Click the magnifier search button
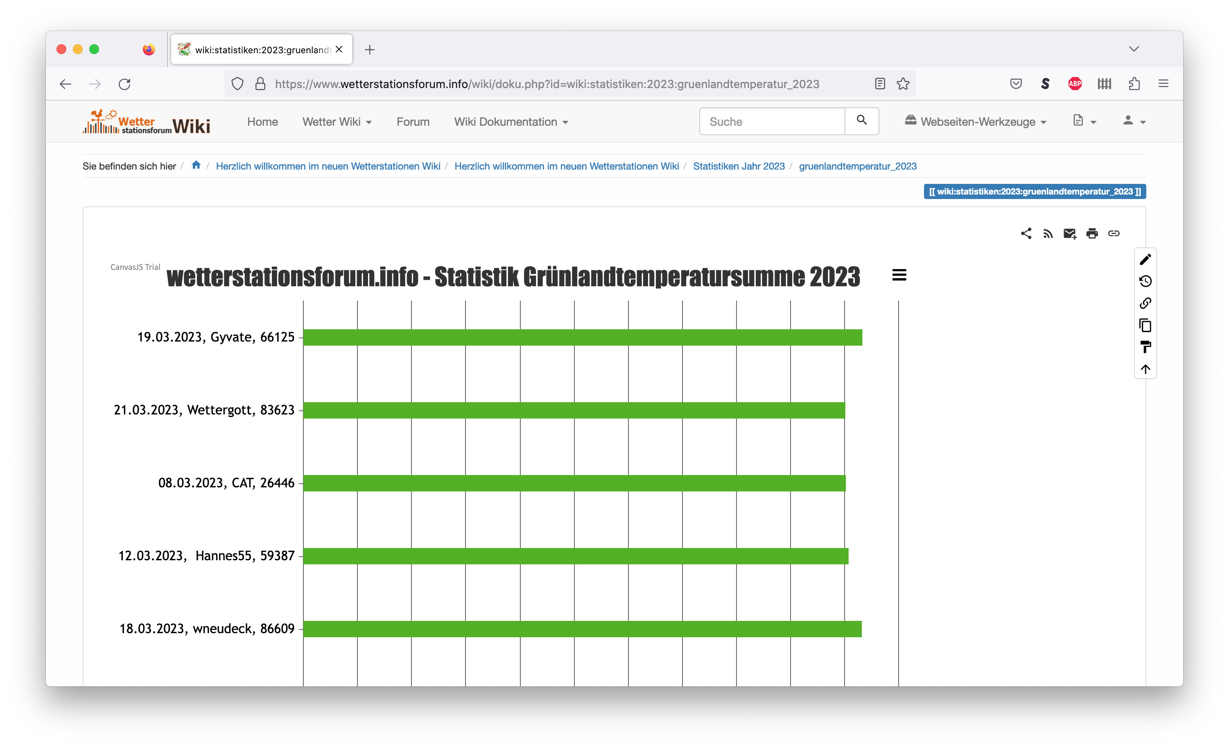 click(x=861, y=121)
